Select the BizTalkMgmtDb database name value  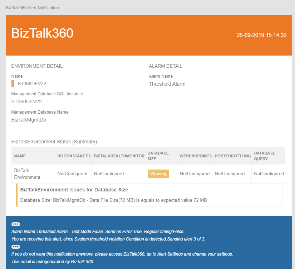click(29, 120)
